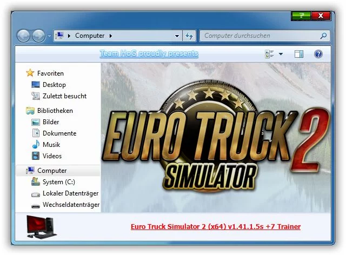Click the Wechseldatenträger drive icon
This screenshot has width=346, height=256.
point(36,206)
